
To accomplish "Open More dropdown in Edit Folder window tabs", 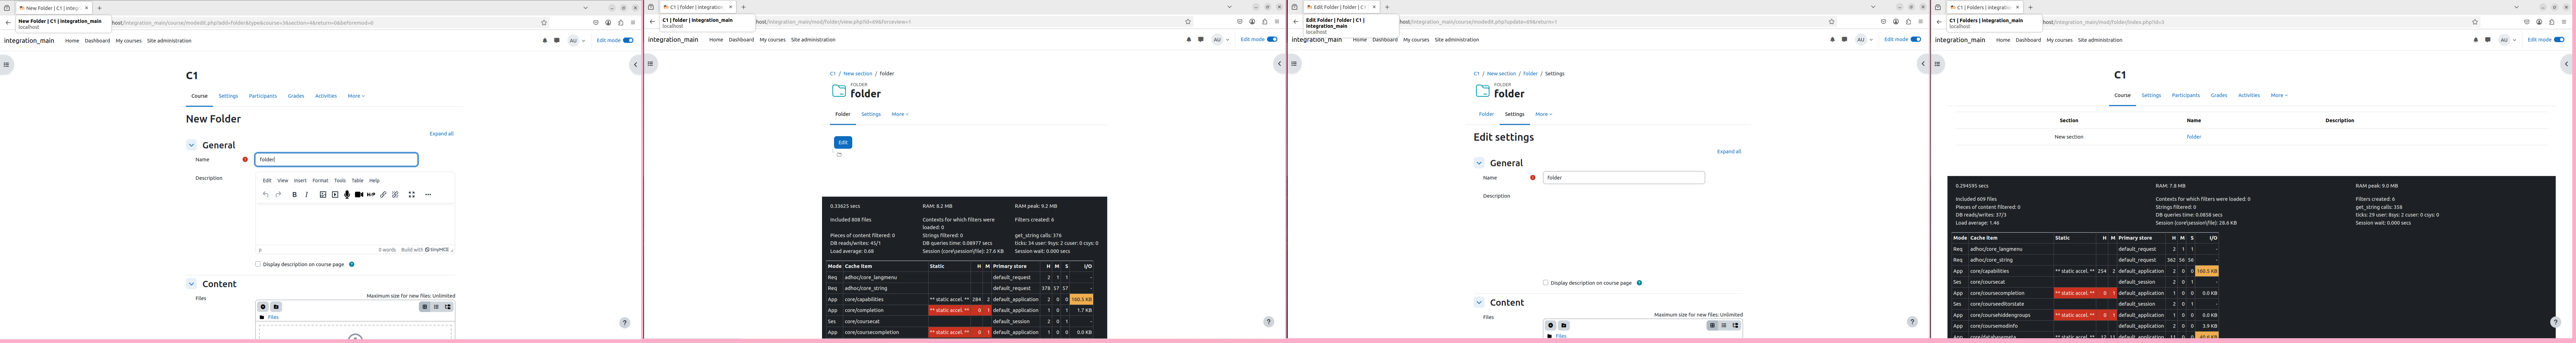I will pos(1544,114).
